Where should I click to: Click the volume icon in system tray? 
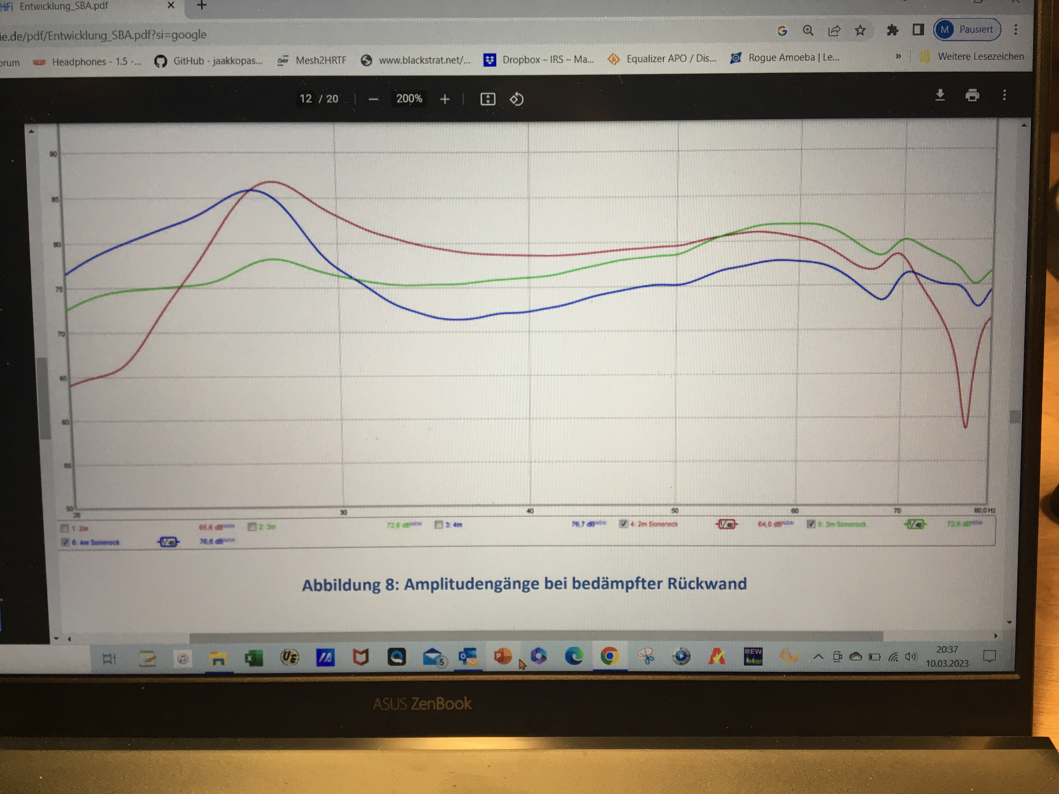tap(910, 657)
